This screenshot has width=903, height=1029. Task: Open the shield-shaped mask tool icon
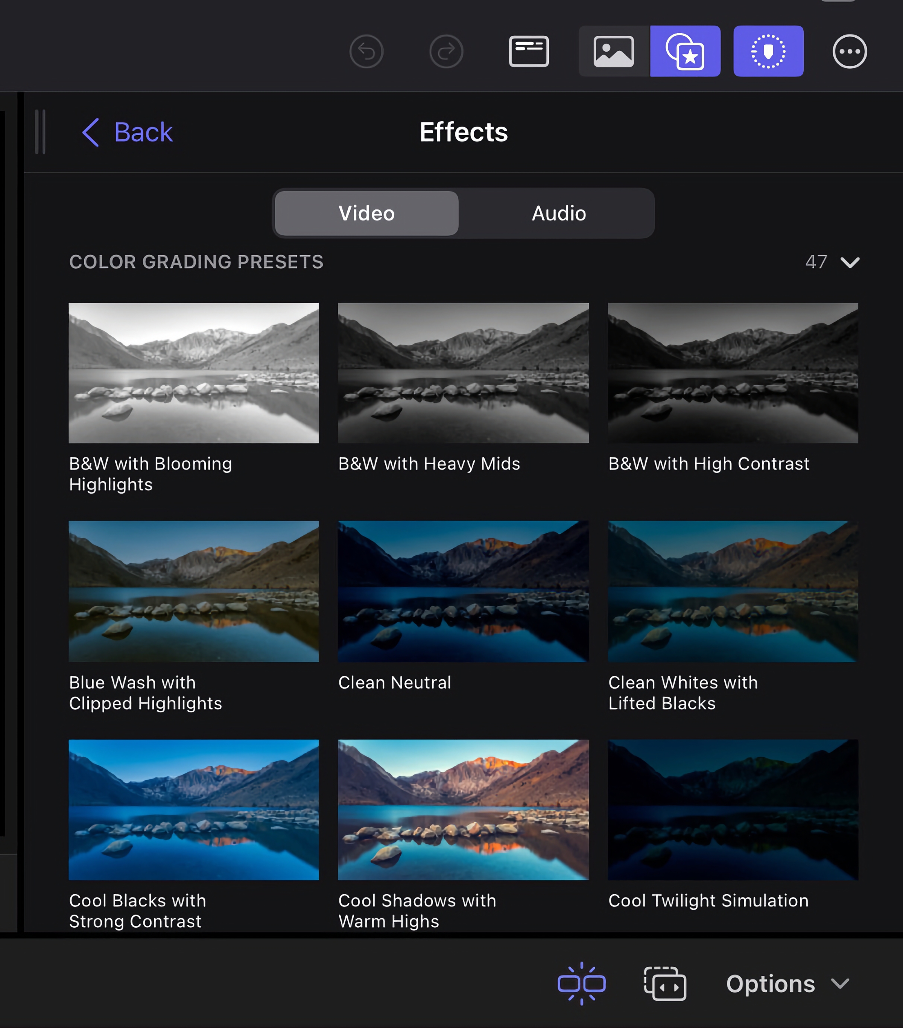pyautogui.click(x=769, y=51)
